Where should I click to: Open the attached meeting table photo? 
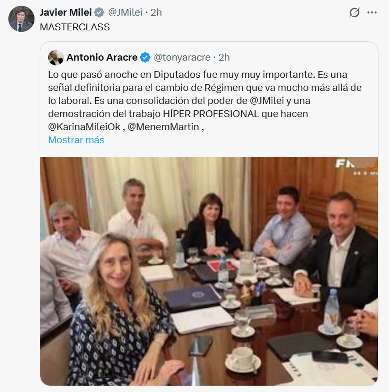click(x=209, y=271)
